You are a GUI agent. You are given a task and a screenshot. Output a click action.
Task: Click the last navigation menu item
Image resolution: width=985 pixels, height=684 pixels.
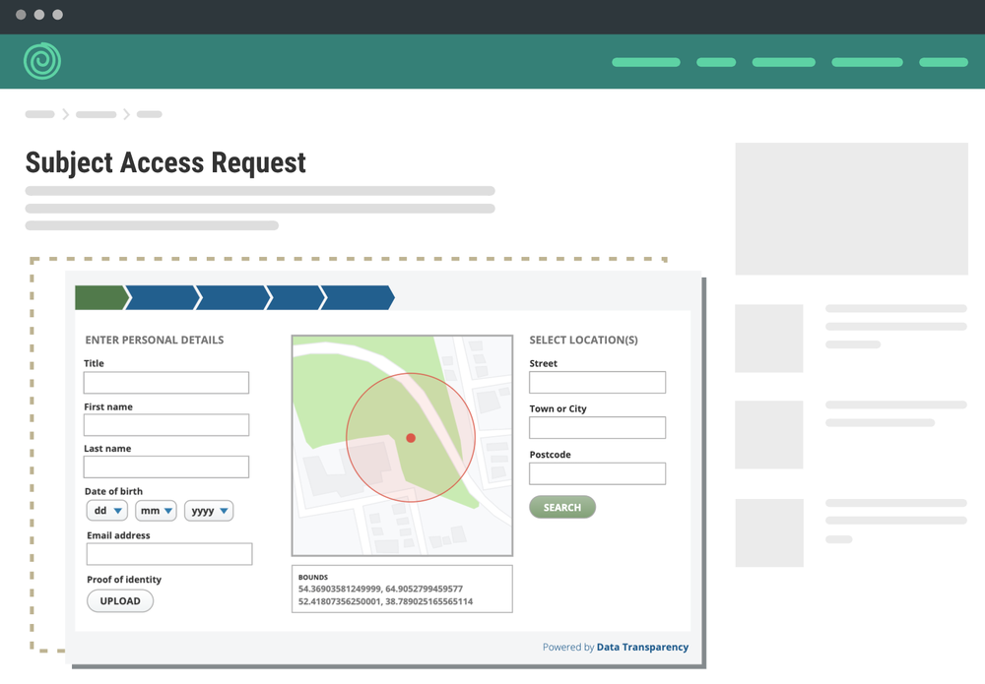(943, 62)
